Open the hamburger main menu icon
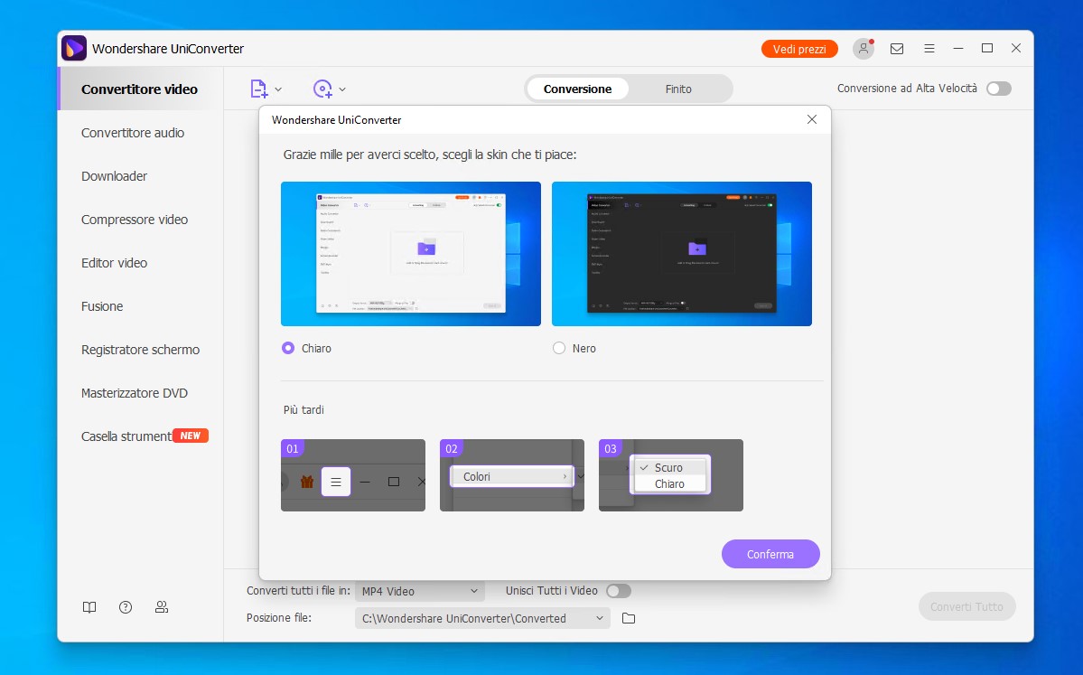The image size is (1083, 675). 929,49
